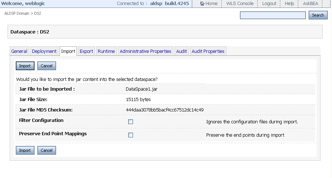Click the Home house icon
332x178 pixels.
tap(202, 3)
